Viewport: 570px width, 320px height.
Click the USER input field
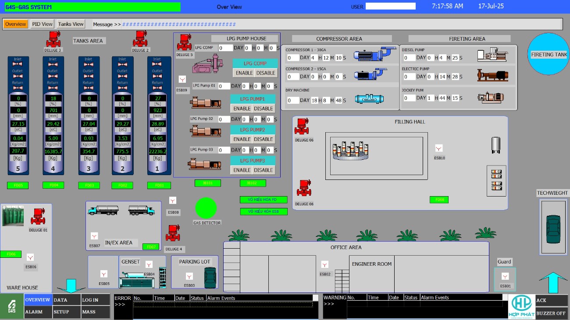pyautogui.click(x=390, y=6)
